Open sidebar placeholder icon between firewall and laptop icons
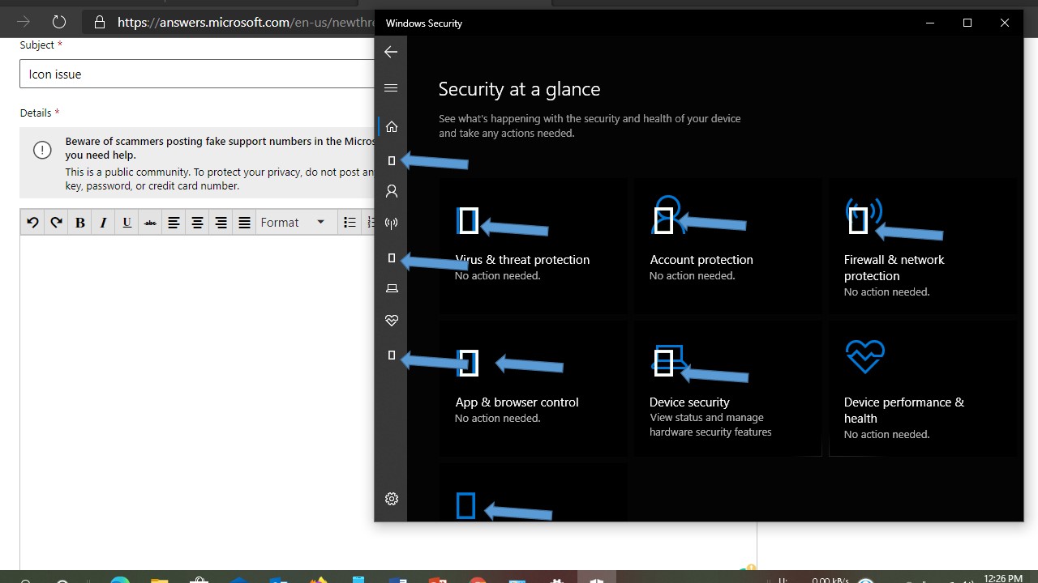 point(392,258)
